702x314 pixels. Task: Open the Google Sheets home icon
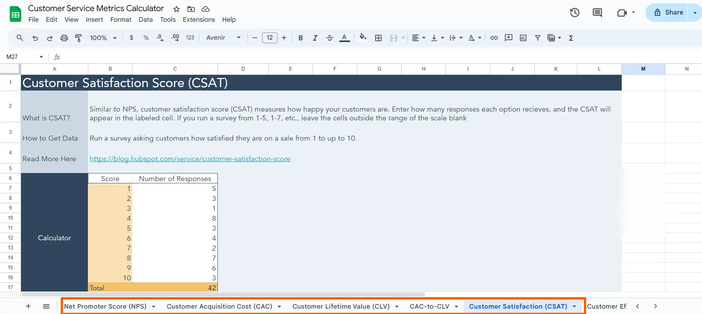tap(15, 14)
